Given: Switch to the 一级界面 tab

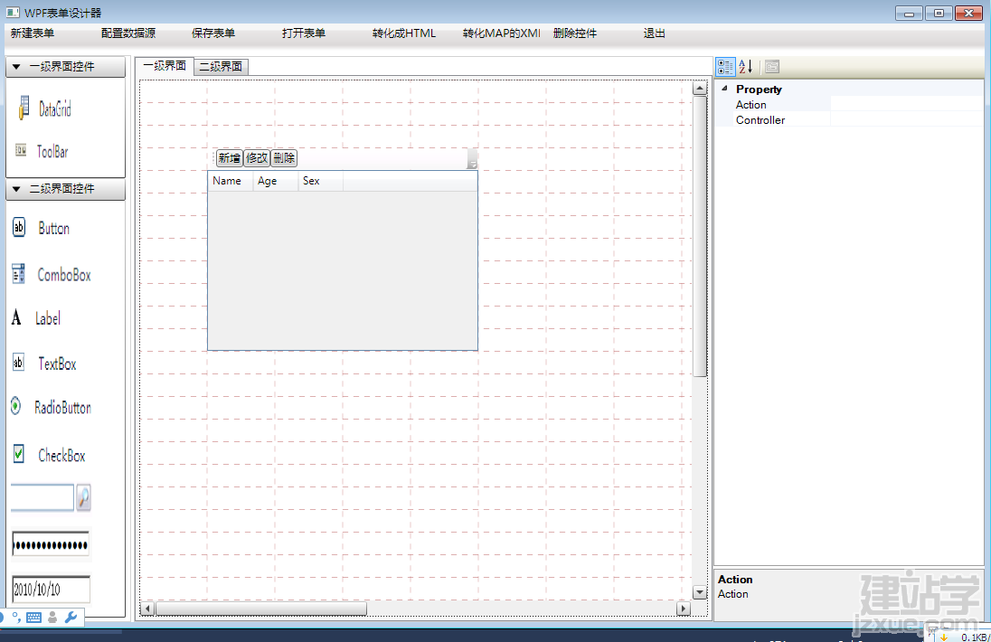Looking at the screenshot, I should coord(165,66).
